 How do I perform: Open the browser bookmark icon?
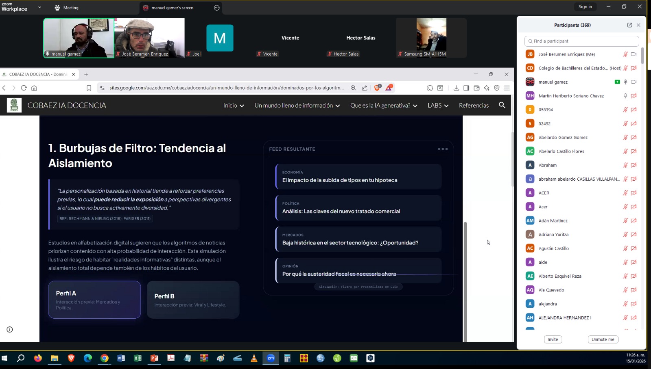coord(89,88)
